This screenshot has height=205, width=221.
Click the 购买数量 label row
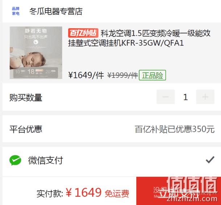point(112,97)
